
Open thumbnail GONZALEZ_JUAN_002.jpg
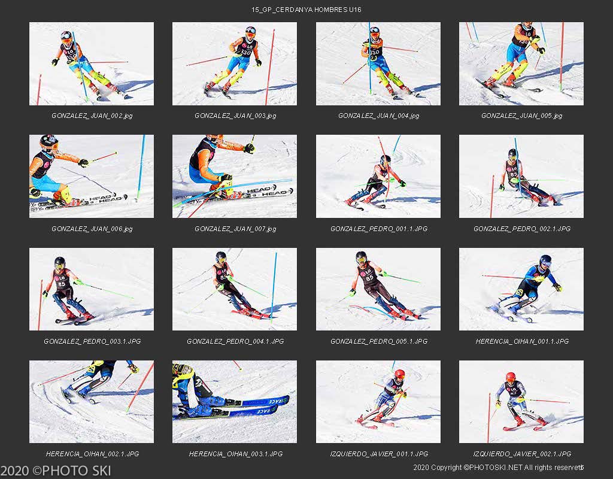tap(92, 63)
